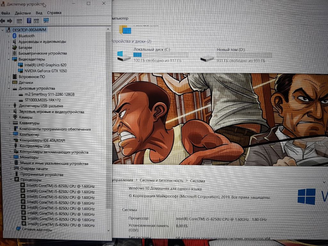Click the scan for hardware changes monitor icon
The width and height of the screenshot is (328, 246).
point(46,20)
